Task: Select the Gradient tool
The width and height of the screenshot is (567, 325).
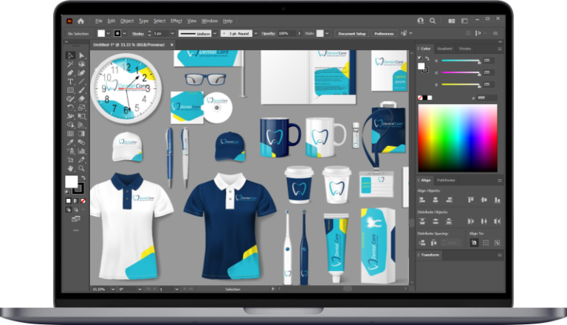Action: [82, 133]
